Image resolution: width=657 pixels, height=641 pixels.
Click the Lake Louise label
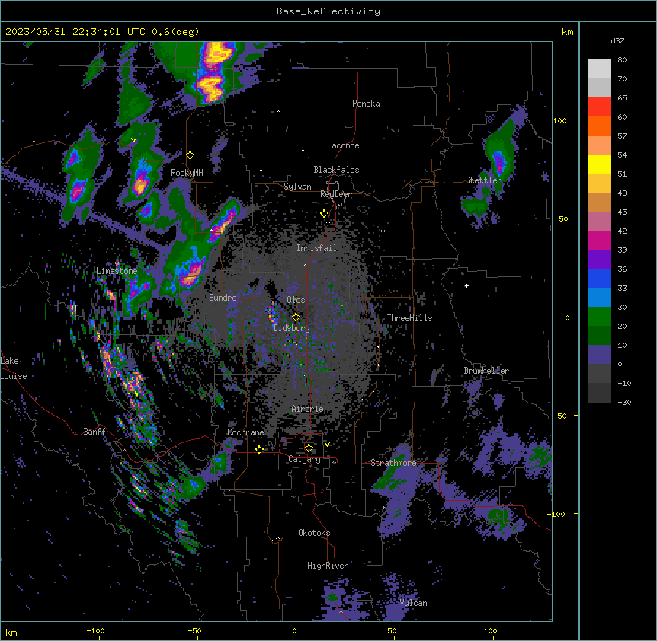coord(14,368)
